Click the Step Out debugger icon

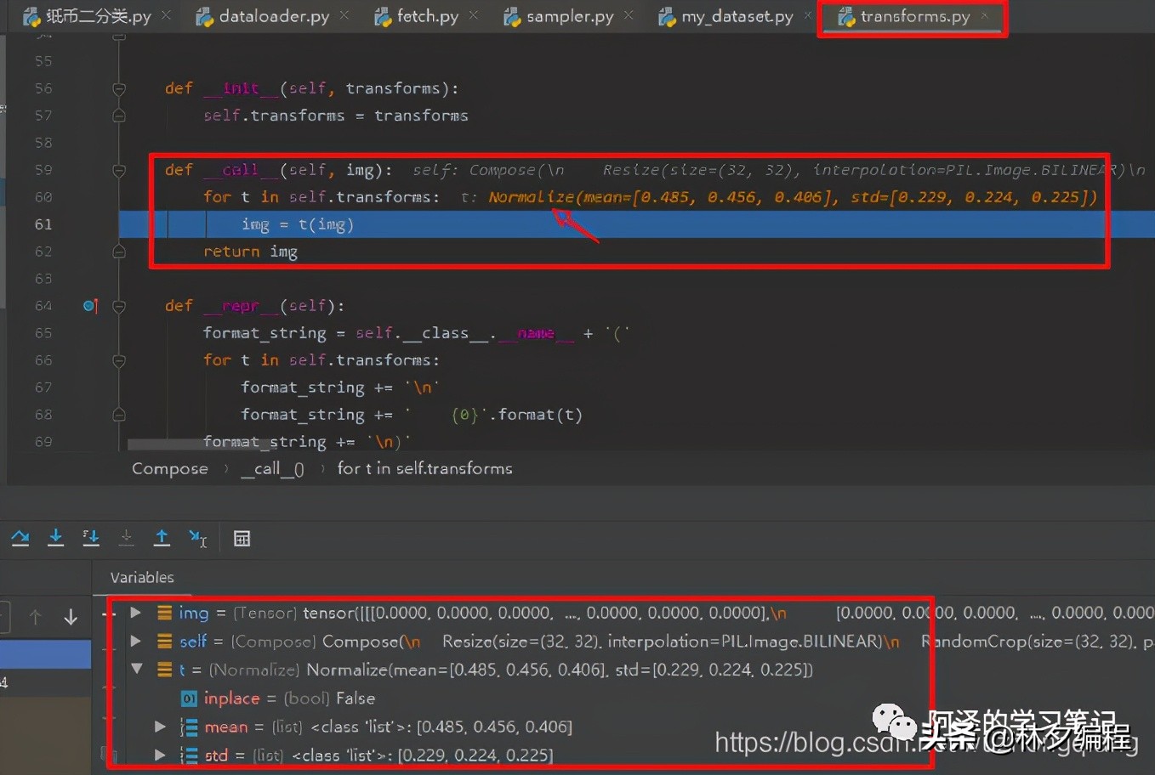click(x=162, y=538)
